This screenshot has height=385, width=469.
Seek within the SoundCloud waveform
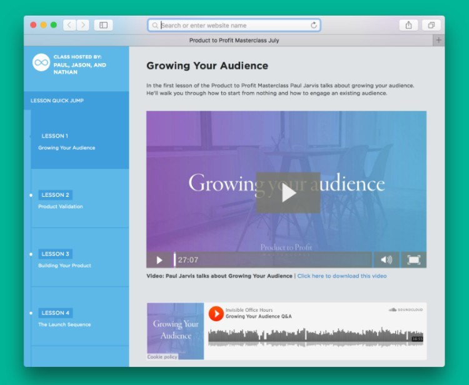316,337
